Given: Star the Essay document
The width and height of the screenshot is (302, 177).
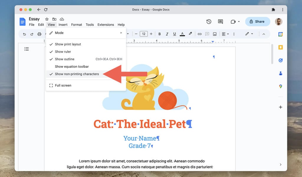Looking at the screenshot, I should click(x=47, y=19).
